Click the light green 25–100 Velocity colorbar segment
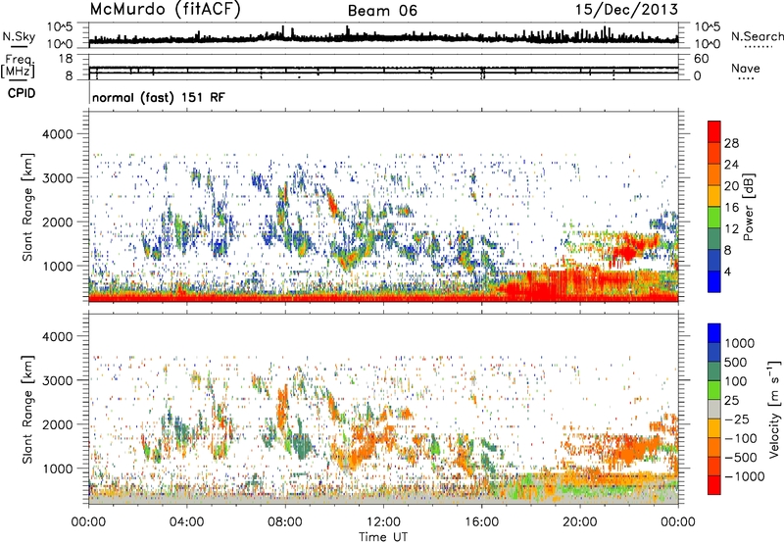 click(x=714, y=390)
